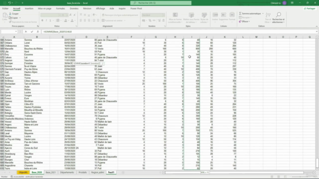
Task: Switch to the Insertion tab
Action: (x=29, y=8)
